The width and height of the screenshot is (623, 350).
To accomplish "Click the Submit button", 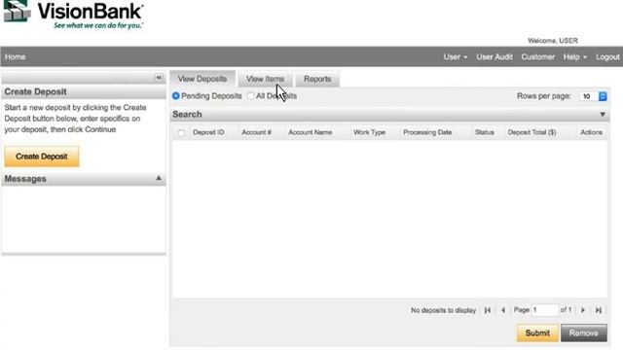I will (x=537, y=332).
